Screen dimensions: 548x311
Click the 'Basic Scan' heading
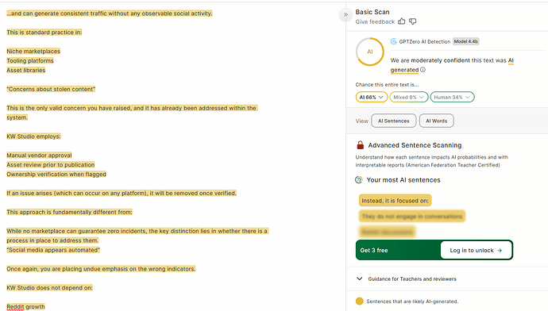372,12
